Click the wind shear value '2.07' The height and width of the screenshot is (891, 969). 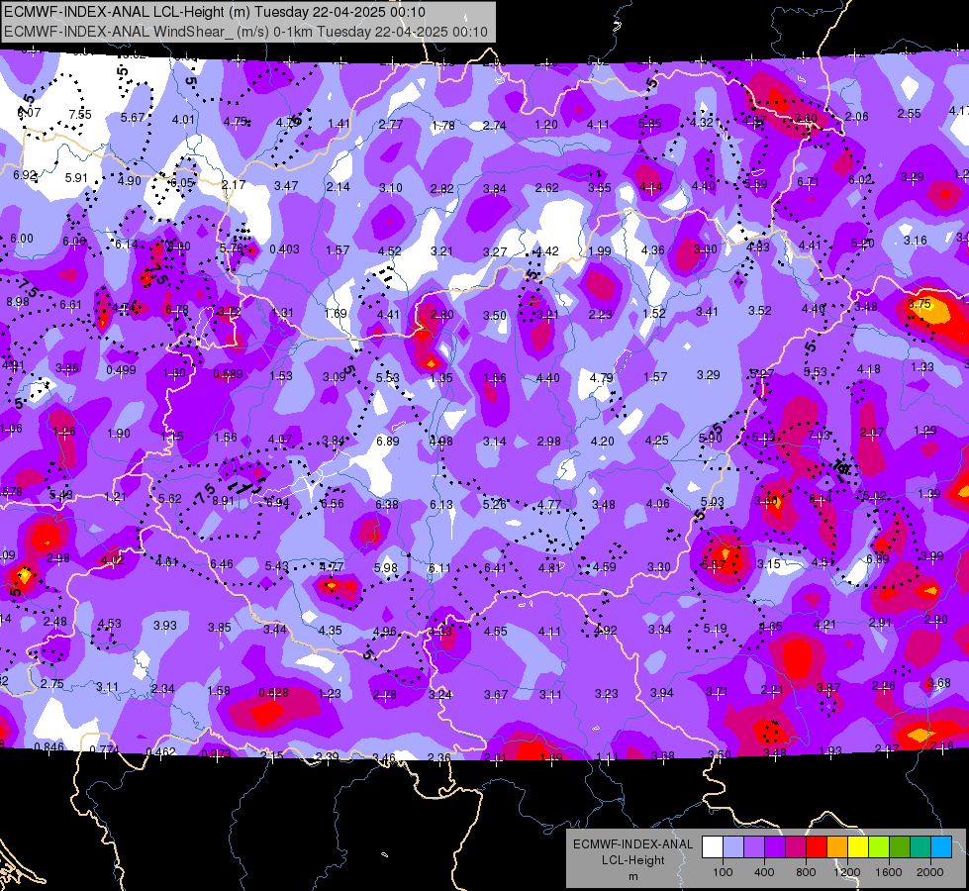pos(872,433)
